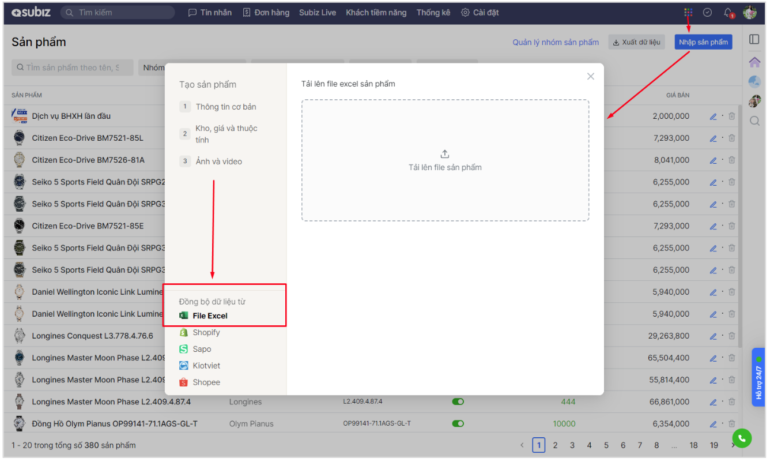Open the colorful apps grid icon
This screenshot has width=770, height=462.
coord(688,12)
